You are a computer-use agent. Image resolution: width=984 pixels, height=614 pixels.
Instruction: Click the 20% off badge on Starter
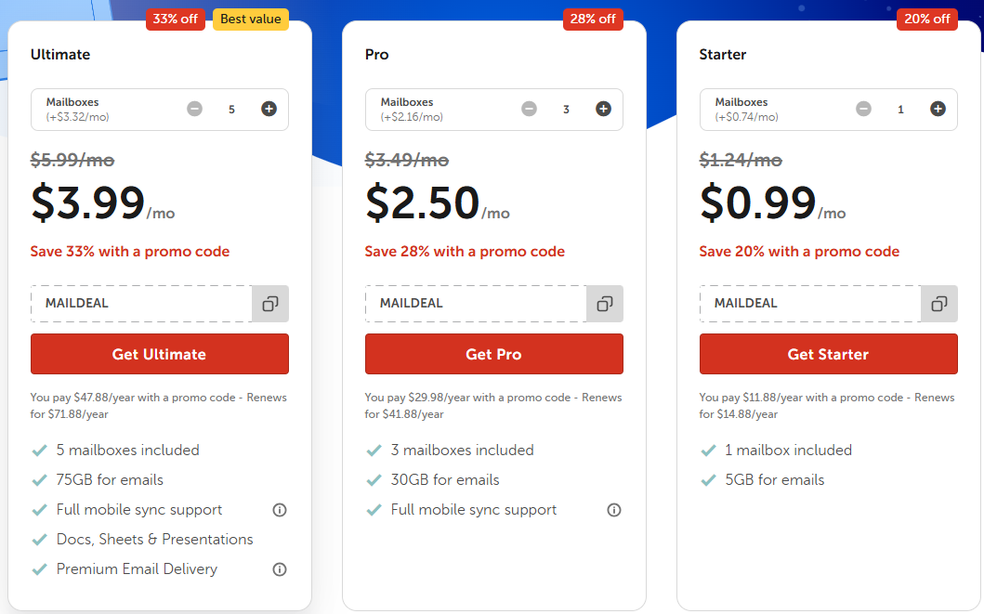[926, 18]
